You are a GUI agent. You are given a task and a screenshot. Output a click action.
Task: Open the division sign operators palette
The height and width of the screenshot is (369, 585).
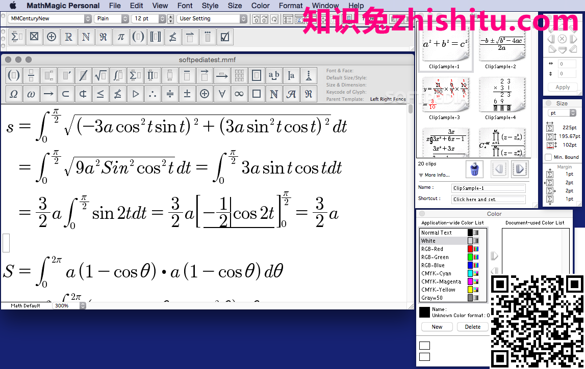tap(170, 94)
